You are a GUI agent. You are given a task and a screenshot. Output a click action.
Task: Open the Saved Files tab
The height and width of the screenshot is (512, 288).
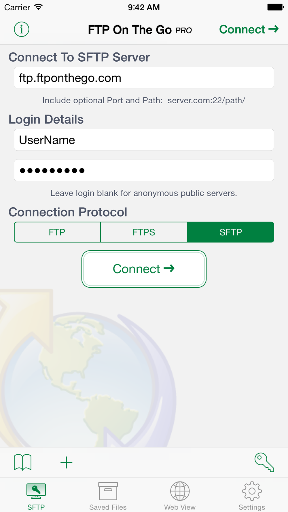click(x=108, y=496)
